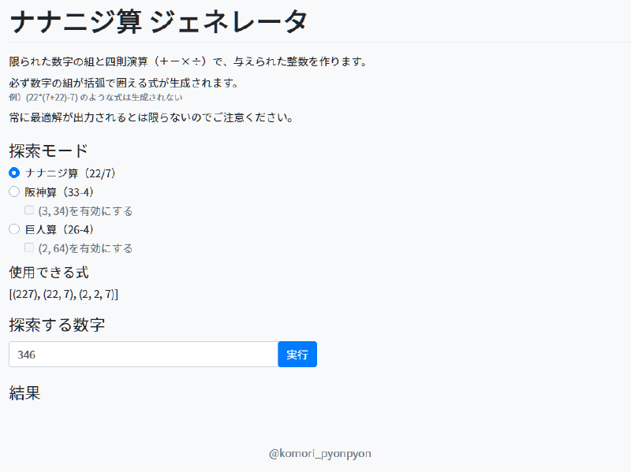Viewport: 631px width, 472px height.
Task: Click the ナナニジ算 ジェネレータ page title
Action: tap(159, 22)
